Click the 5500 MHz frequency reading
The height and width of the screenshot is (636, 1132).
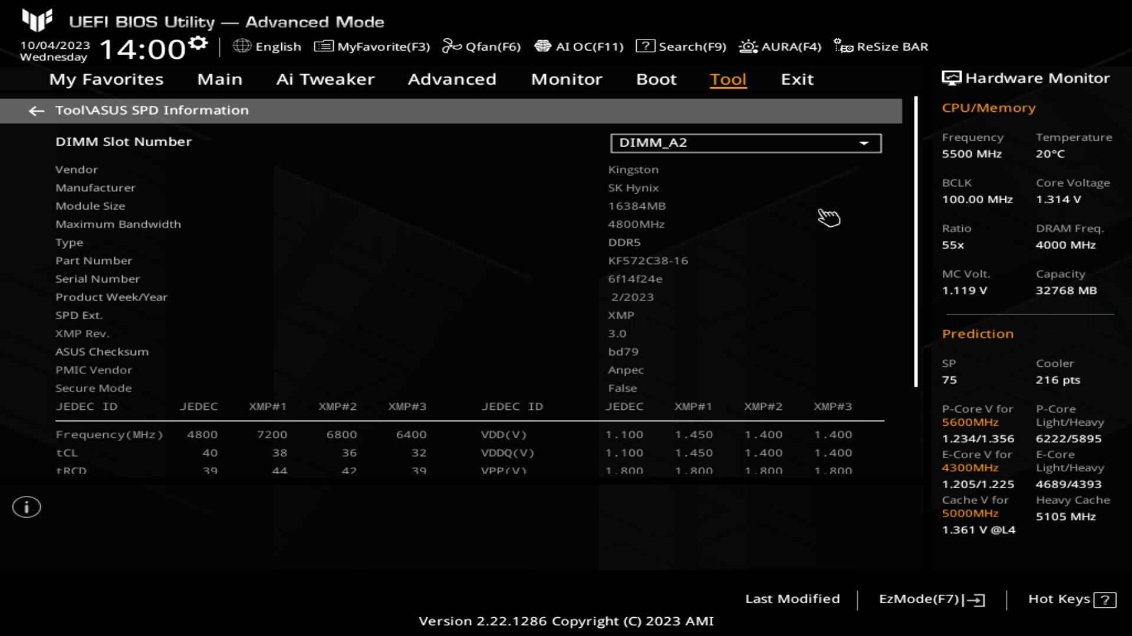pos(972,154)
